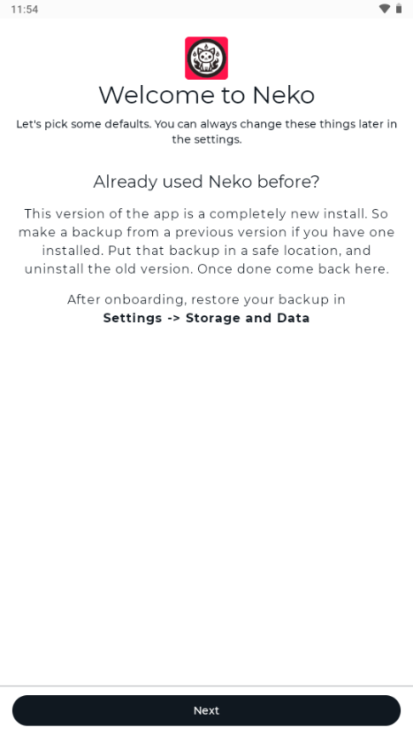The height and width of the screenshot is (735, 413).
Task: Click the word "Neko" in the welcome heading
Action: coord(283,95)
